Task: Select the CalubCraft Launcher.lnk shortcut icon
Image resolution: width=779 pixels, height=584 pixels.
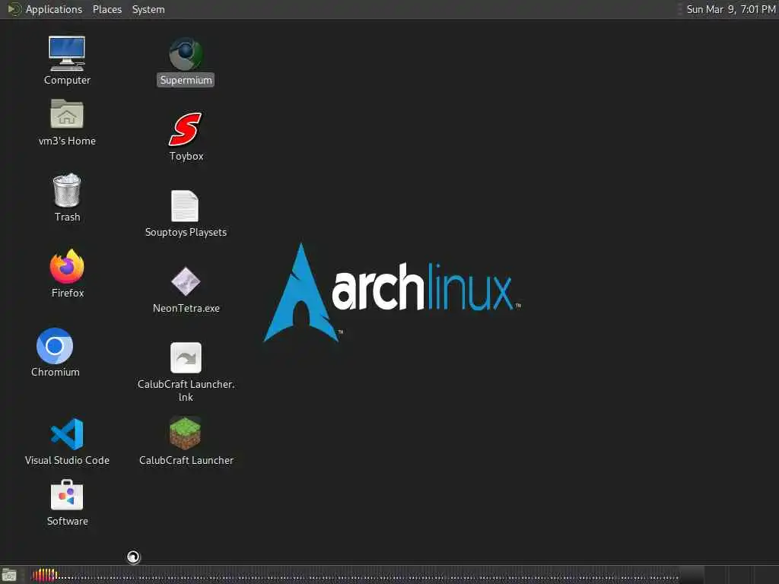Action: point(186,357)
